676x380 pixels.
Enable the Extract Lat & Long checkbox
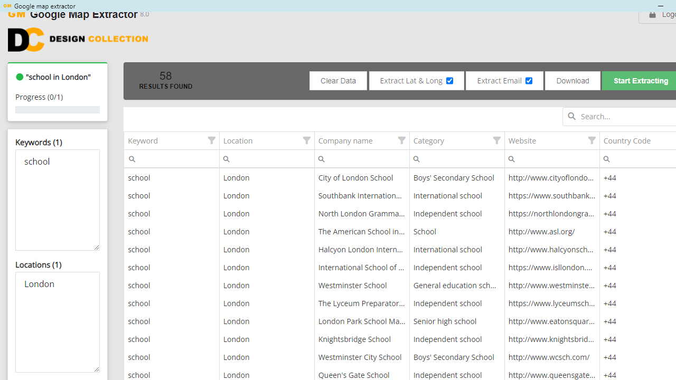[449, 80]
